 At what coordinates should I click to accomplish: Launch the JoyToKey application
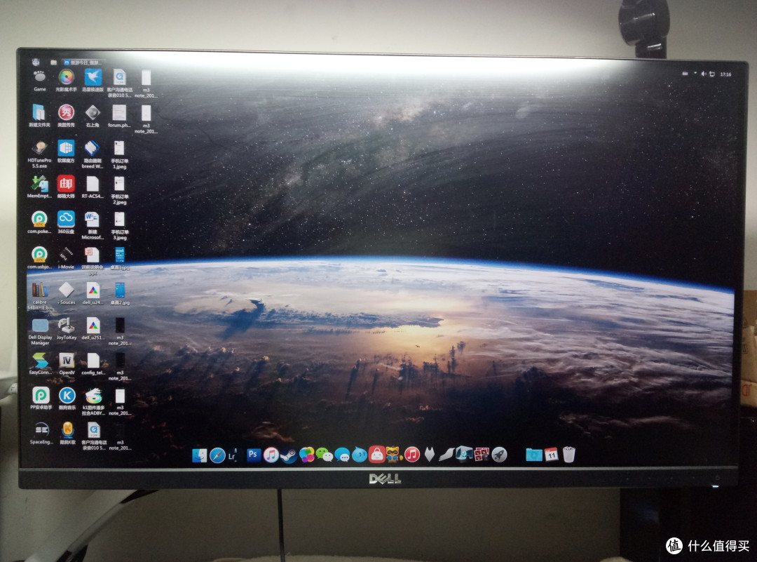[67, 328]
